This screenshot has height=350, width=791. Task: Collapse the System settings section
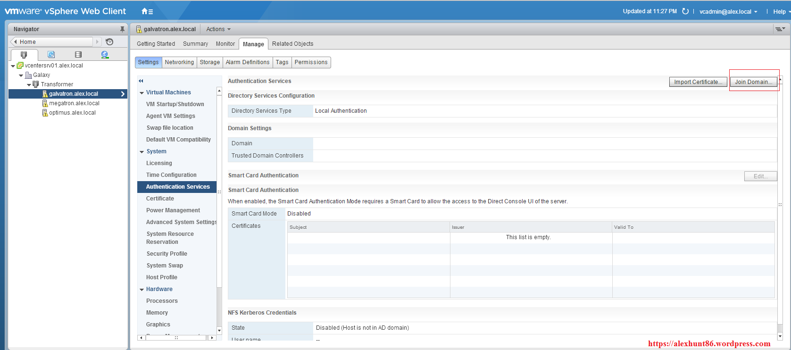(x=142, y=152)
